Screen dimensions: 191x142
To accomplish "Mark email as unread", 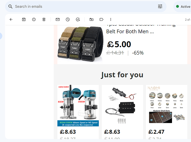I will [x=58, y=19].
